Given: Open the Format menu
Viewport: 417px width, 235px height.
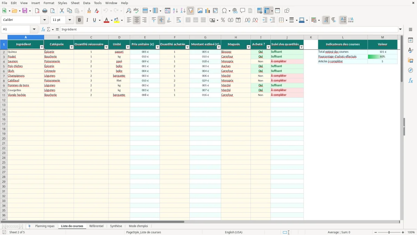Looking at the screenshot, I should point(49,3).
